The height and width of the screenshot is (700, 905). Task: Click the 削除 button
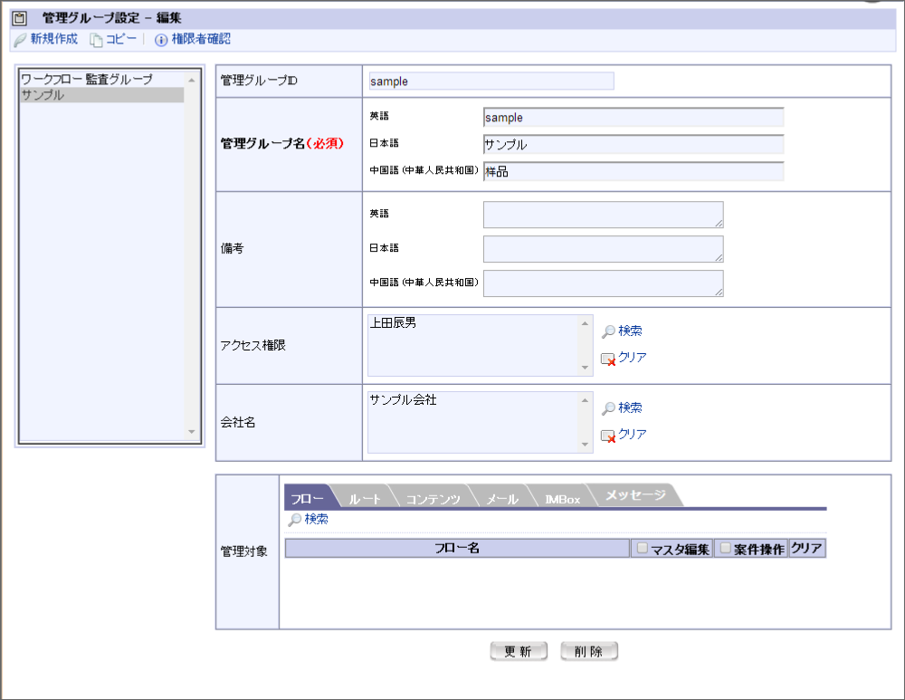tap(589, 651)
